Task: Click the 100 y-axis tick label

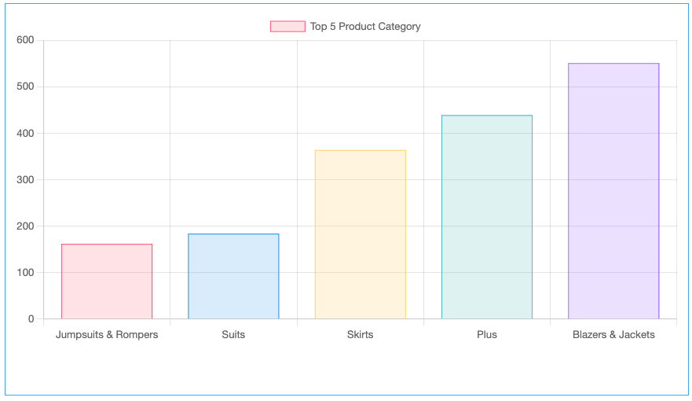Action: pyautogui.click(x=25, y=273)
